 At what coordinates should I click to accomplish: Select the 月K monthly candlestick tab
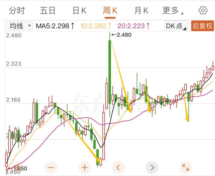[x=141, y=10]
